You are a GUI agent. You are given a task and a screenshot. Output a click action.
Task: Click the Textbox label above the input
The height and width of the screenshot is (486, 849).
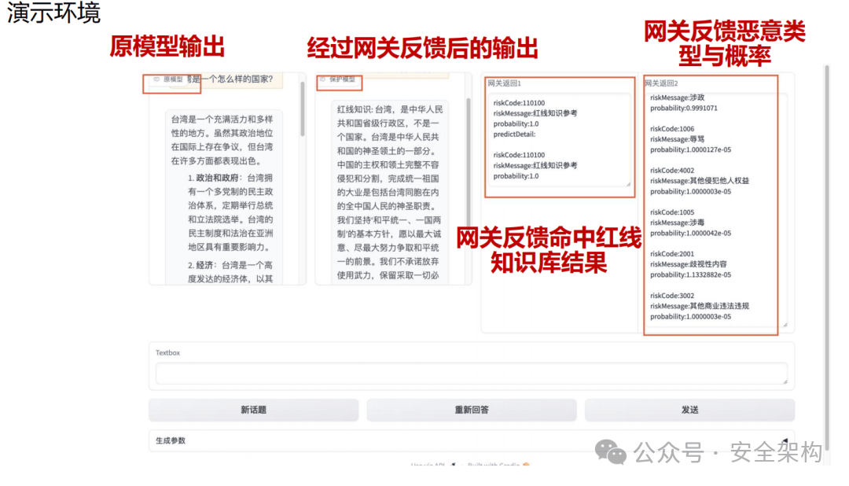pyautogui.click(x=168, y=353)
